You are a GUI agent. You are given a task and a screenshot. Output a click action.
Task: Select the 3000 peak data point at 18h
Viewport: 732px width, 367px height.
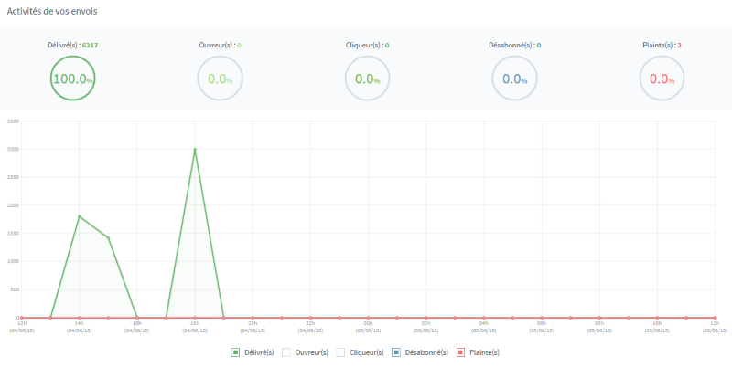pyautogui.click(x=195, y=150)
